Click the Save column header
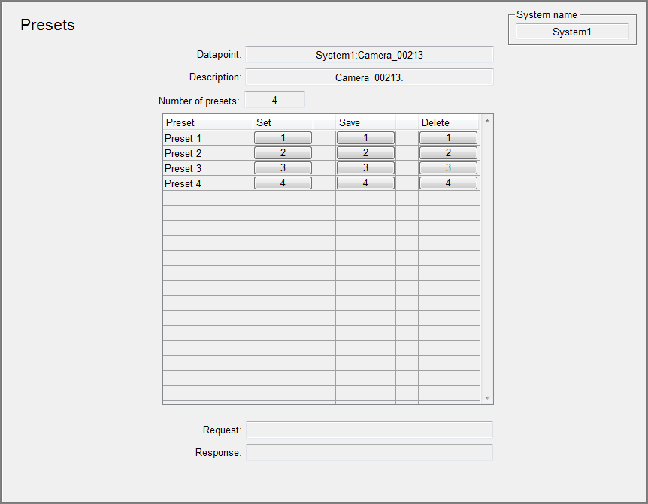648x504 pixels. [365, 122]
